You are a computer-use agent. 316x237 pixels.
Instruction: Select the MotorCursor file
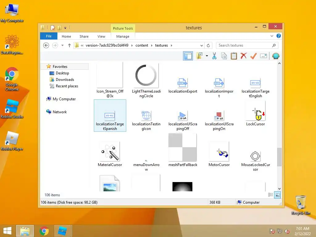(219, 154)
